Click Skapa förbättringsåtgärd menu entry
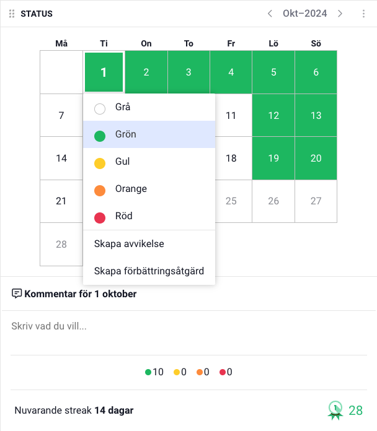The image size is (377, 431). click(149, 271)
